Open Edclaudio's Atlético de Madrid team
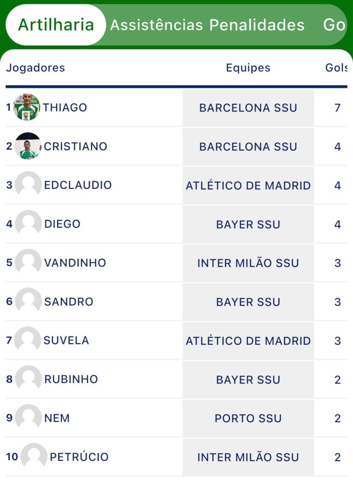353x480 pixels. tap(248, 186)
